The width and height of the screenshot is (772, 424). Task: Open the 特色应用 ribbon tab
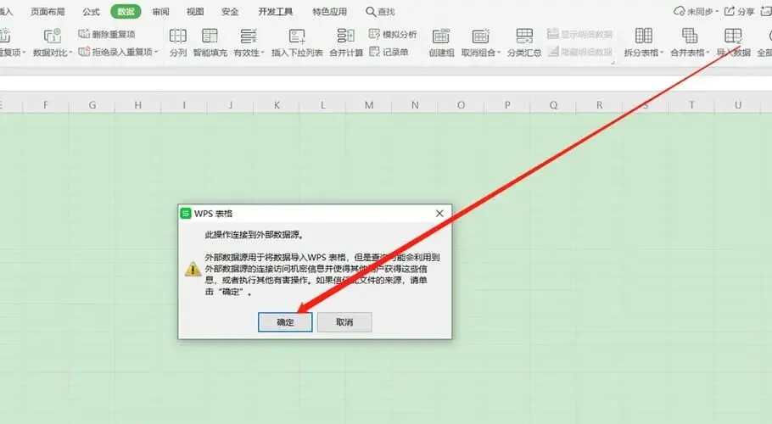tap(329, 11)
